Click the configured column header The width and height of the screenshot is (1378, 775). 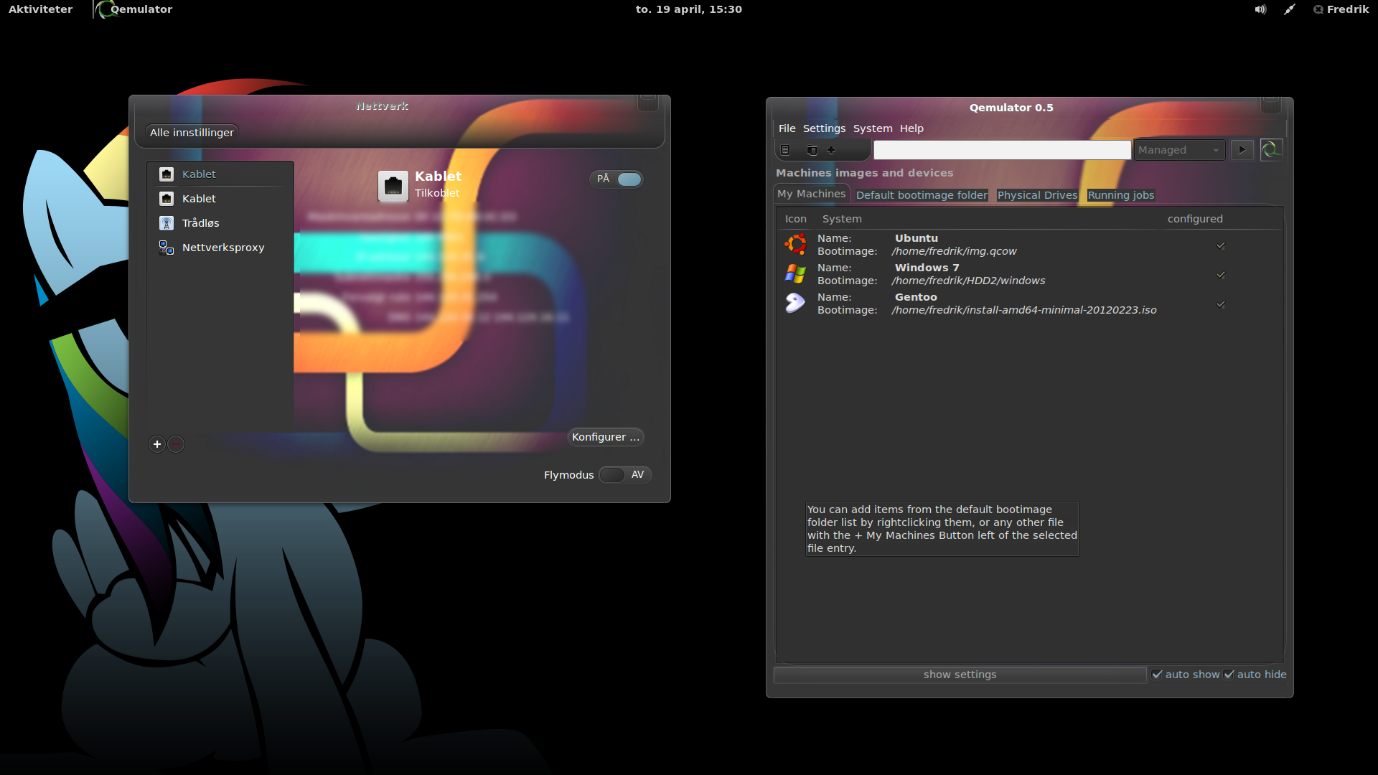coord(1195,219)
